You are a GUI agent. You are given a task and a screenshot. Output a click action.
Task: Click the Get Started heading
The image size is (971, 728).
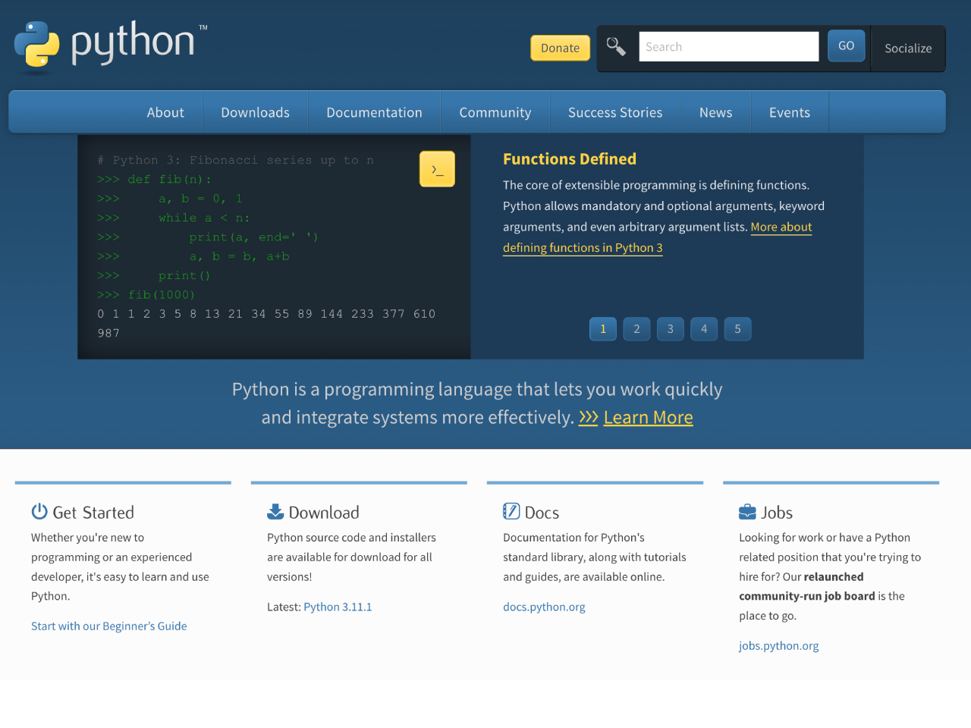pyautogui.click(x=93, y=513)
